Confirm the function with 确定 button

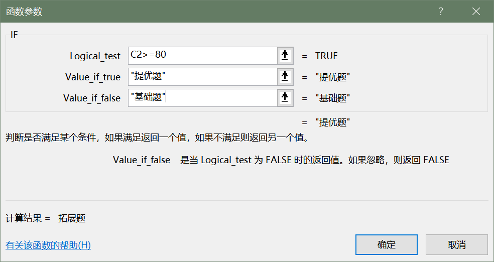click(387, 245)
